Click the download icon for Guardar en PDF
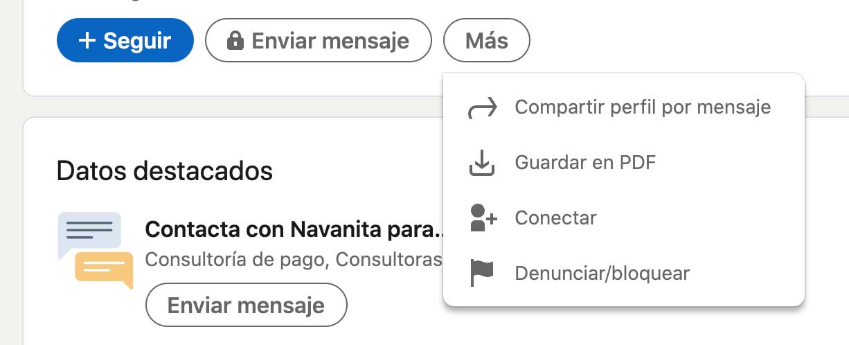This screenshot has height=345, width=849. point(482,163)
